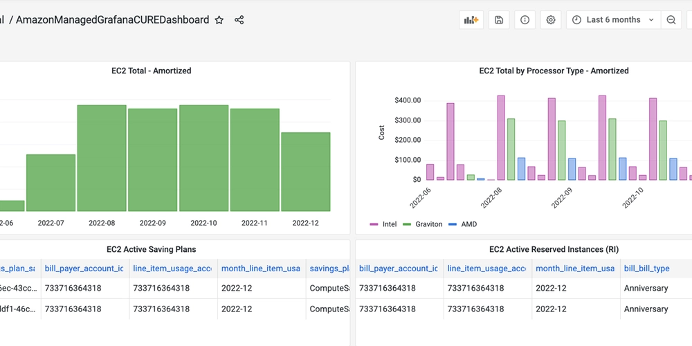Click the 2022-09 x-axis label in EC2 Total
692x346 pixels.
pos(153,223)
